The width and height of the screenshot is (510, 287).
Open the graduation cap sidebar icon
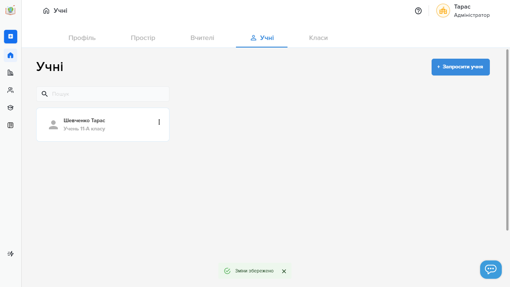click(10, 108)
